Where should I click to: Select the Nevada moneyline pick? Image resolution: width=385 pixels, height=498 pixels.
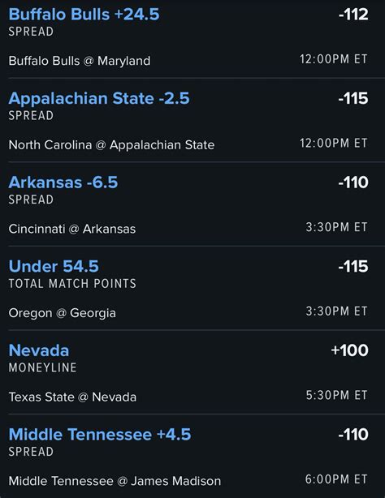point(39,350)
